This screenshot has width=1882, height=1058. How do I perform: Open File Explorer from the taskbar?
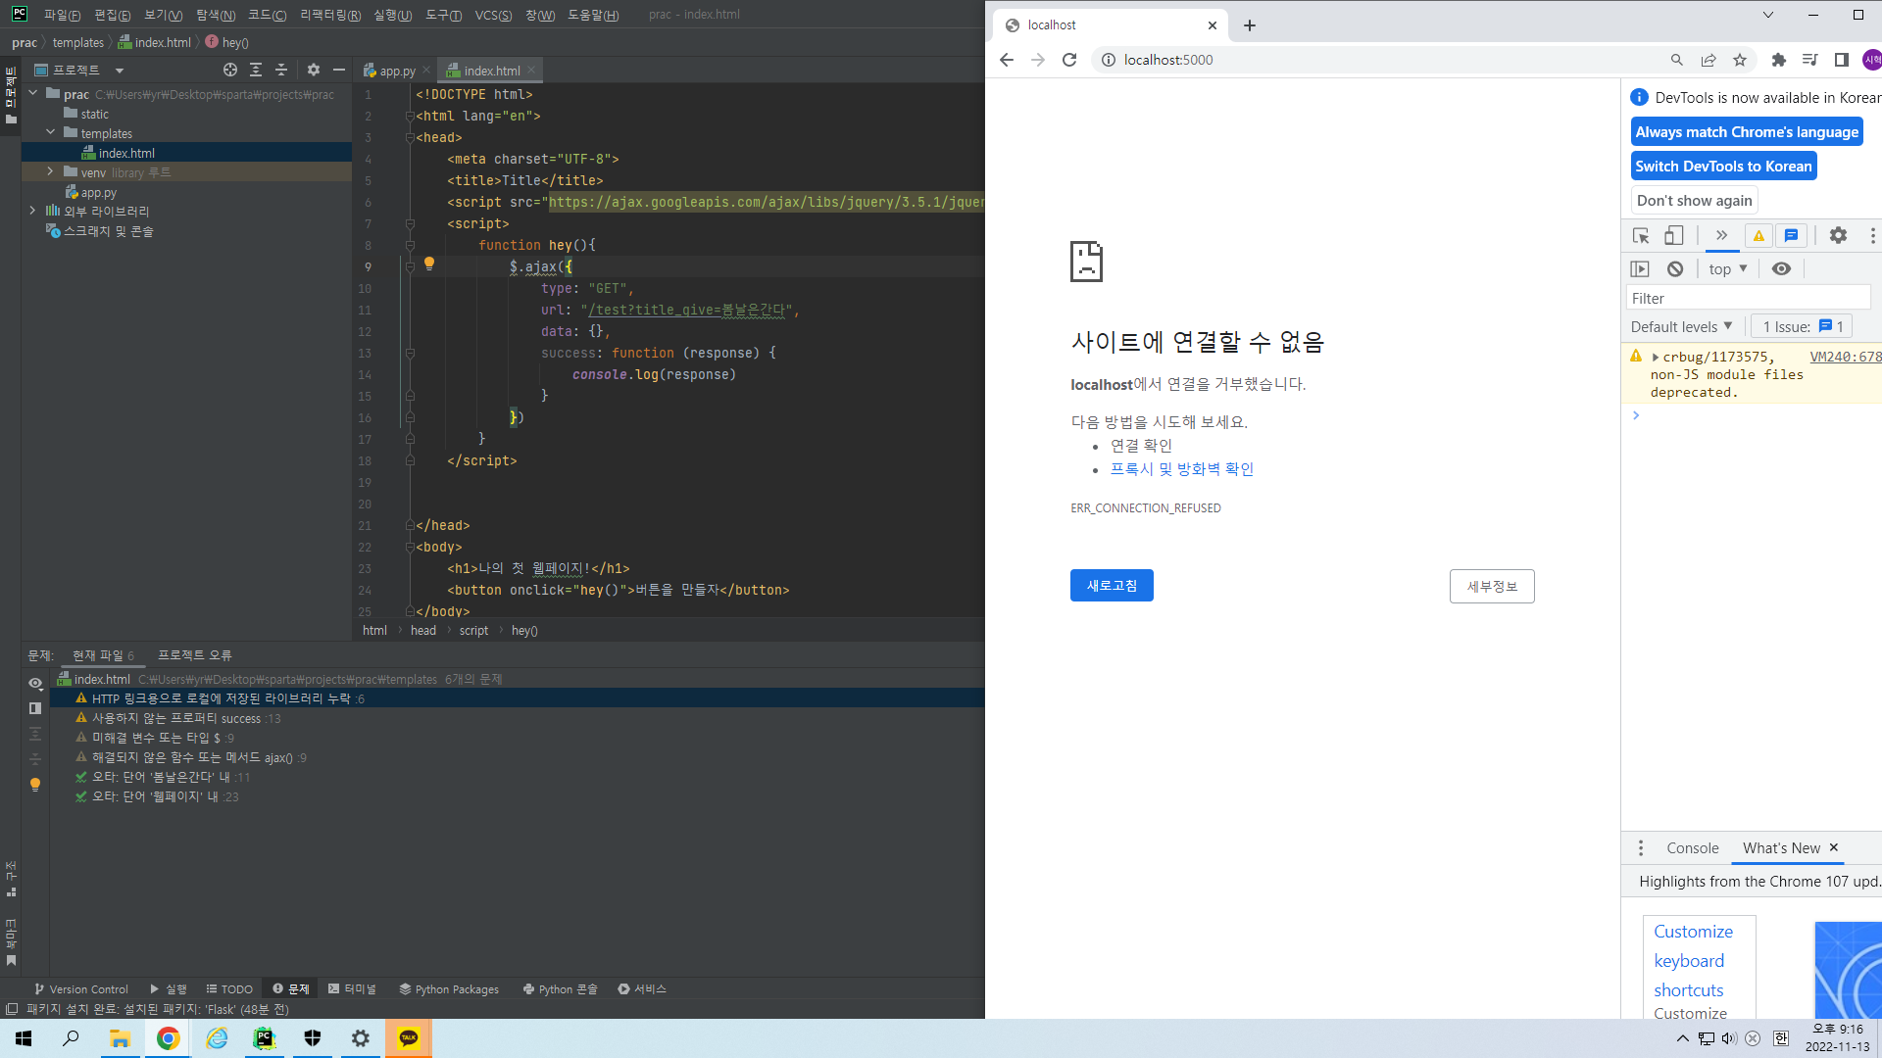120,1038
